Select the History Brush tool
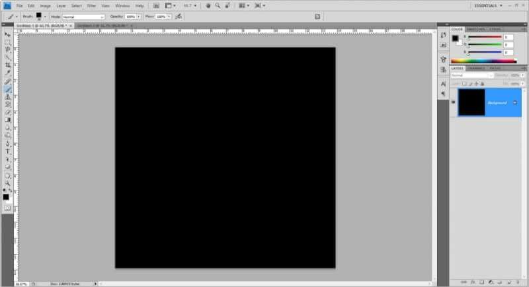 [x=7, y=104]
